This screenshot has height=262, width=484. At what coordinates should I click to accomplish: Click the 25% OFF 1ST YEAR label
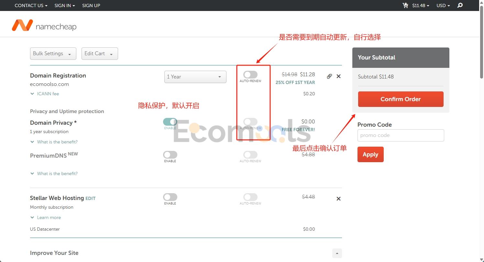[x=295, y=82]
